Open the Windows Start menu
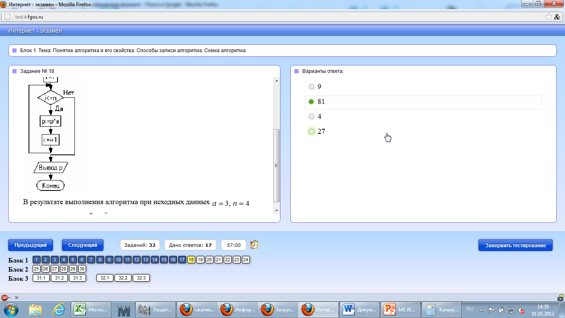 click(x=11, y=309)
